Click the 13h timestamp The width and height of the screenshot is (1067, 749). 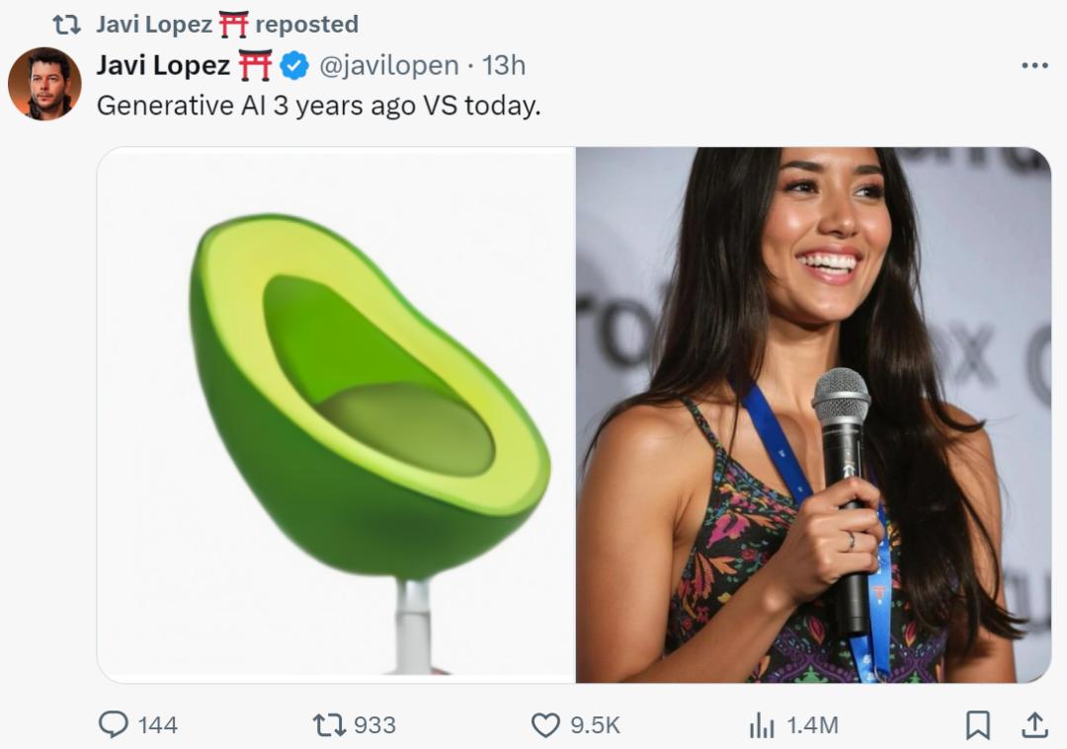coord(504,66)
